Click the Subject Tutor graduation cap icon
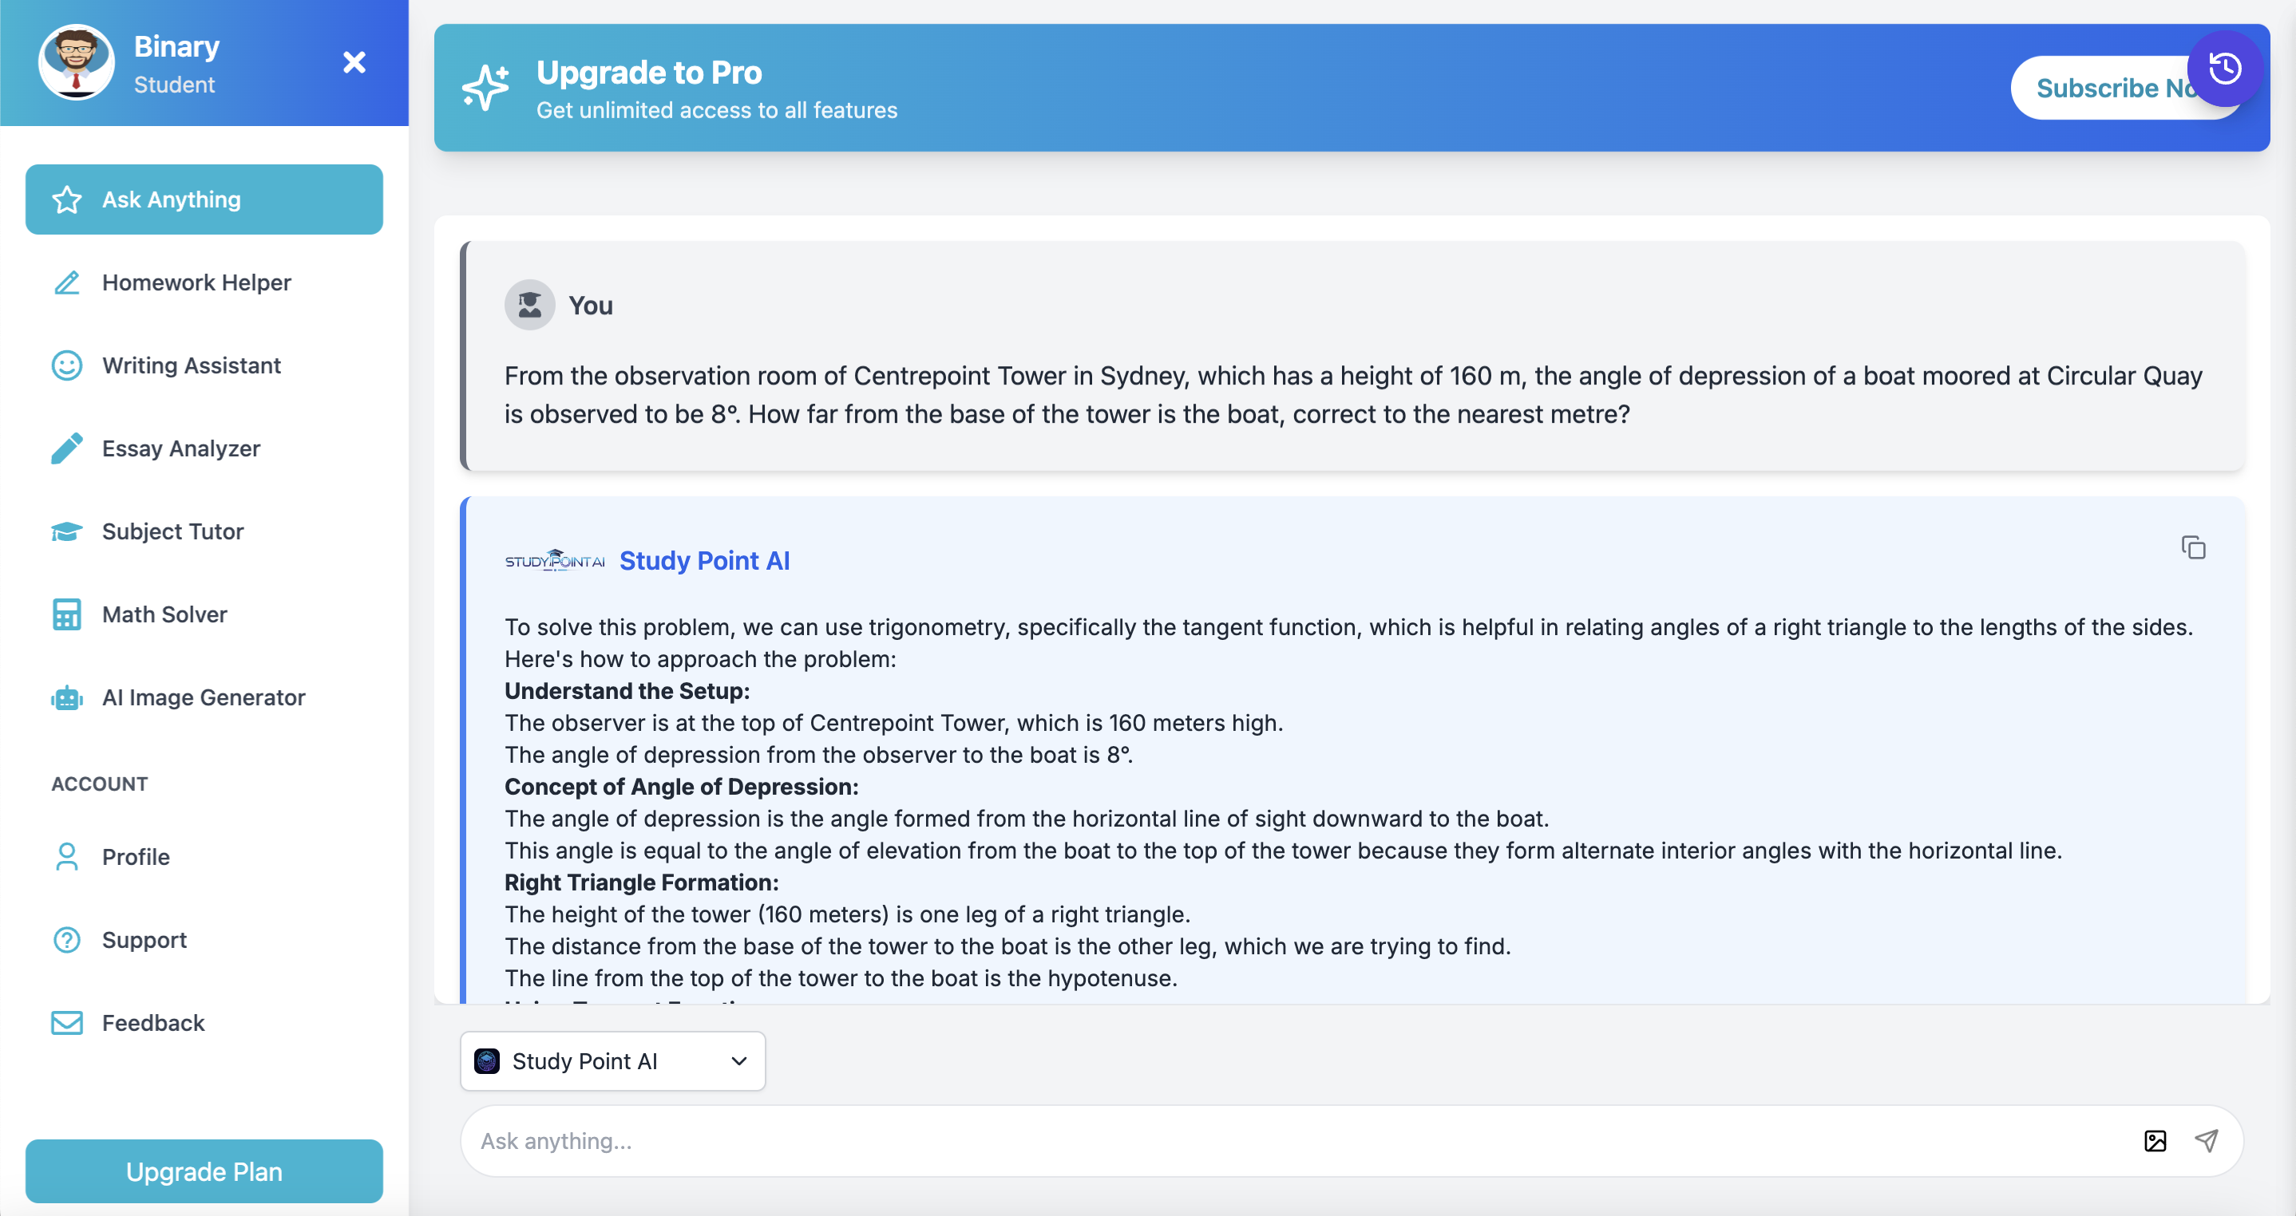 point(67,532)
